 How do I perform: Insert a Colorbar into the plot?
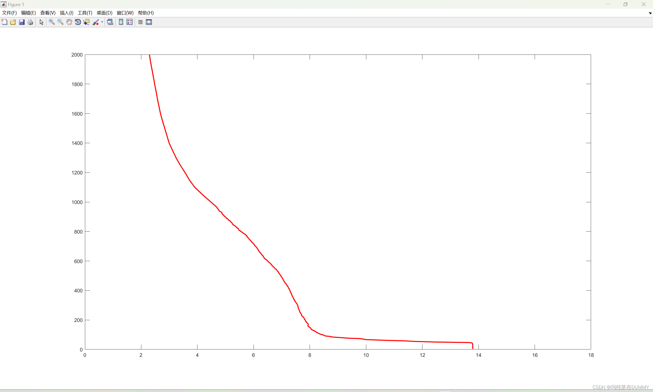point(121,22)
